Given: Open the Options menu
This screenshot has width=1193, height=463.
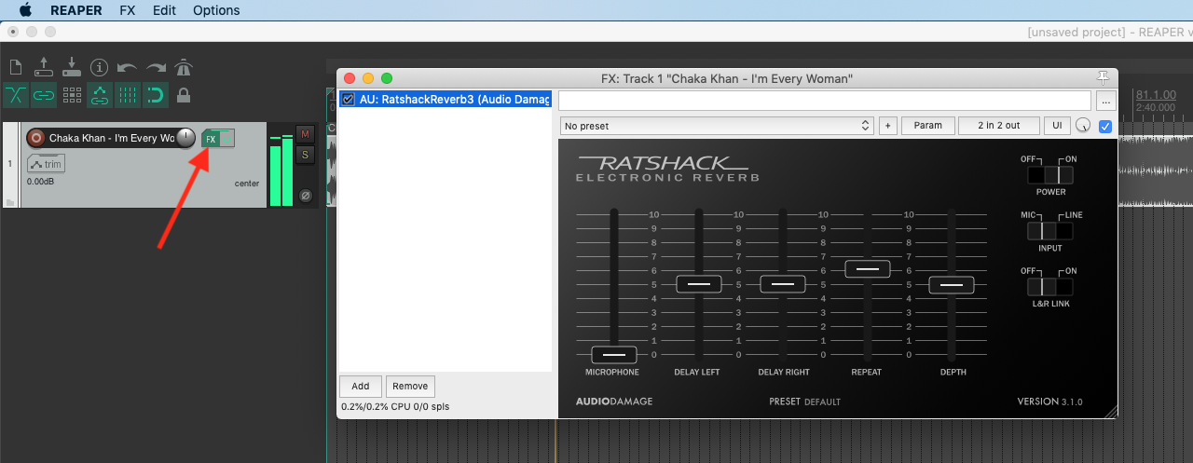Looking at the screenshot, I should tap(216, 10).
